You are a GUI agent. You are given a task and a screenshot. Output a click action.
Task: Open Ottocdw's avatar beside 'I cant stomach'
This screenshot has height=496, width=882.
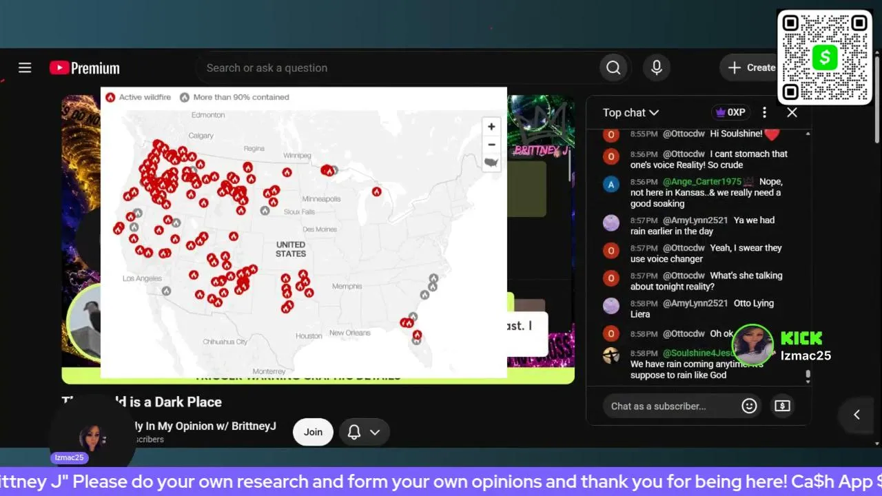[611, 156]
